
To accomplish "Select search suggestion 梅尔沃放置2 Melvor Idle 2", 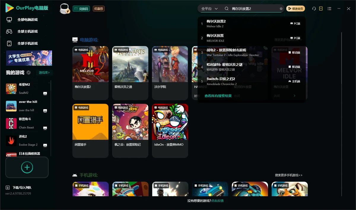I will (x=252, y=24).
